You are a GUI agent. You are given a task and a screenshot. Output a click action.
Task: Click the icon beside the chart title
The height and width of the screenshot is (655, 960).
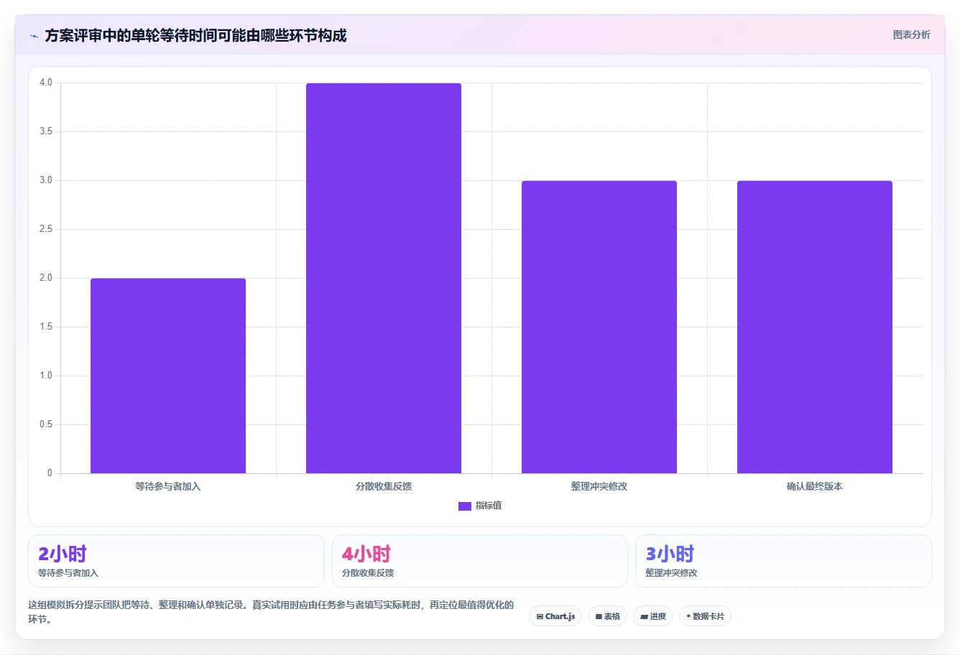(x=34, y=36)
